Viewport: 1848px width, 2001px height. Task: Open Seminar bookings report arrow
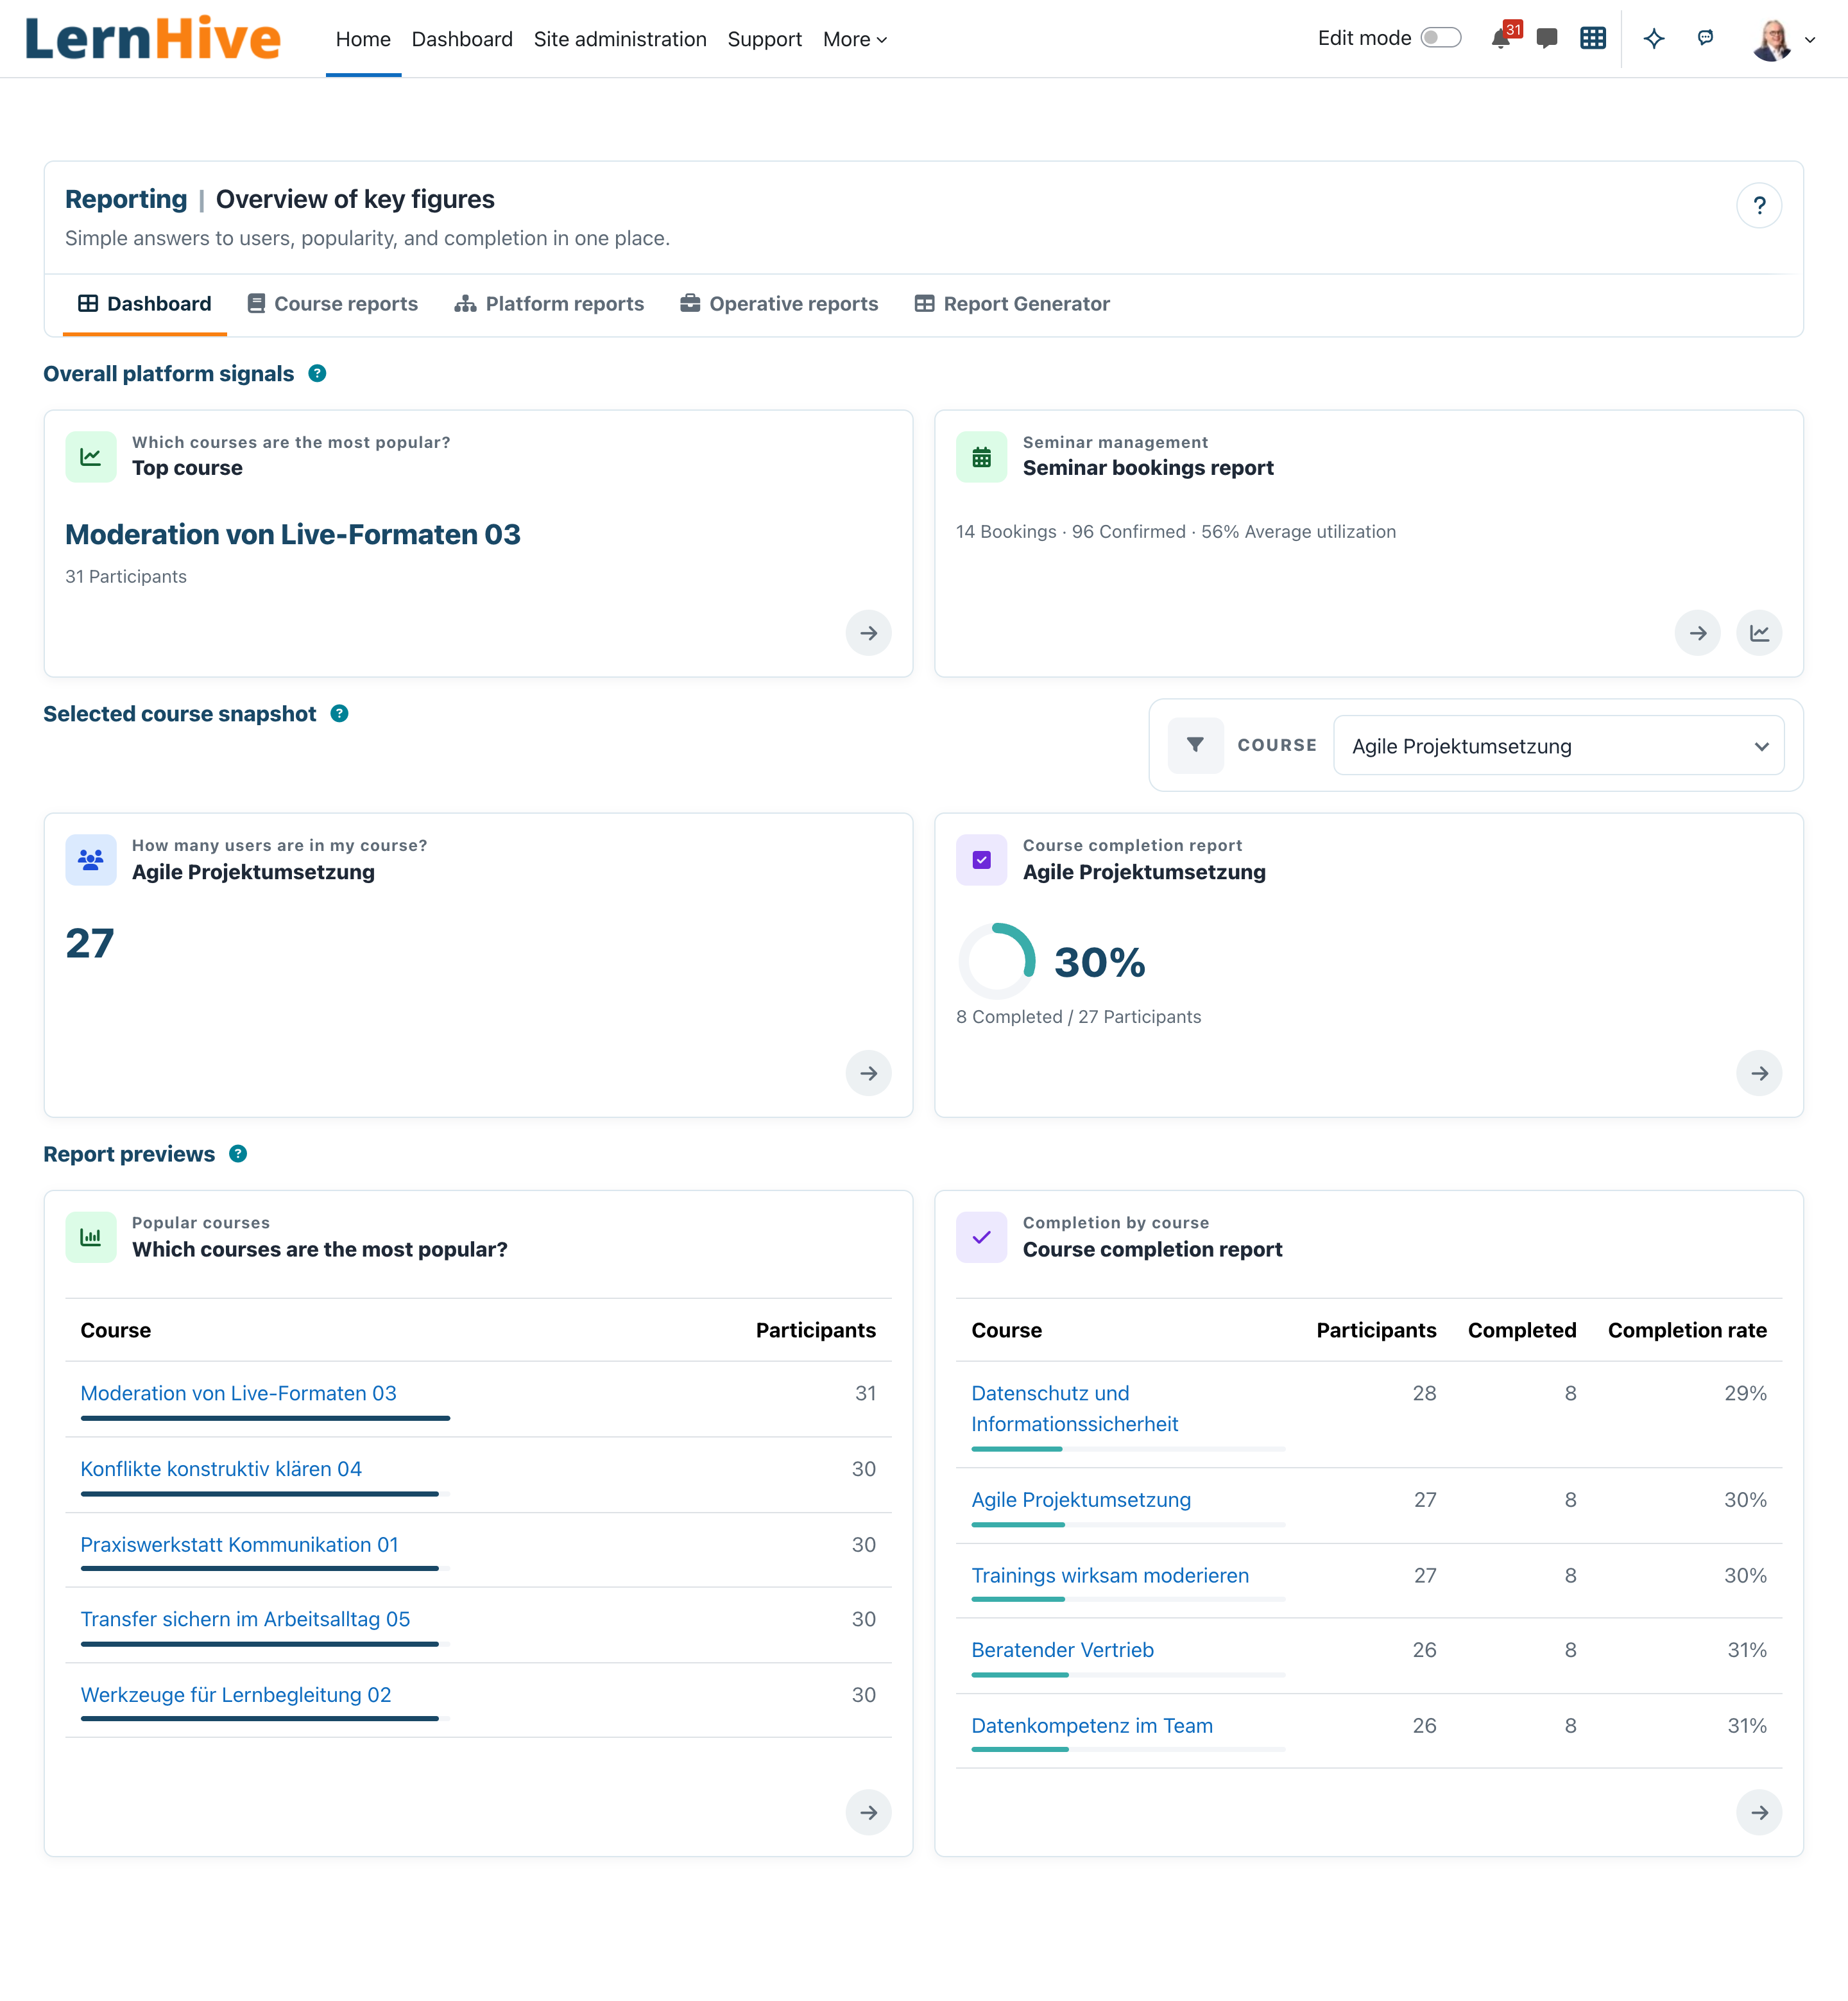1698,633
